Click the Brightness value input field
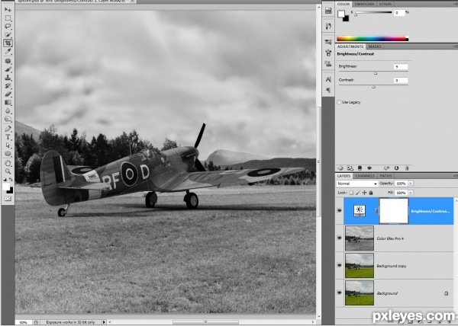Screen dimensions: 458x326 (x=401, y=67)
